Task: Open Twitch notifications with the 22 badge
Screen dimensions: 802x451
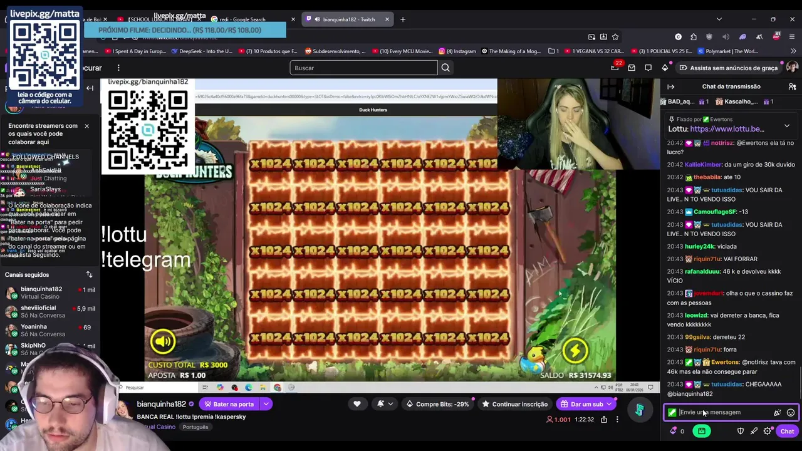Action: pyautogui.click(x=615, y=68)
